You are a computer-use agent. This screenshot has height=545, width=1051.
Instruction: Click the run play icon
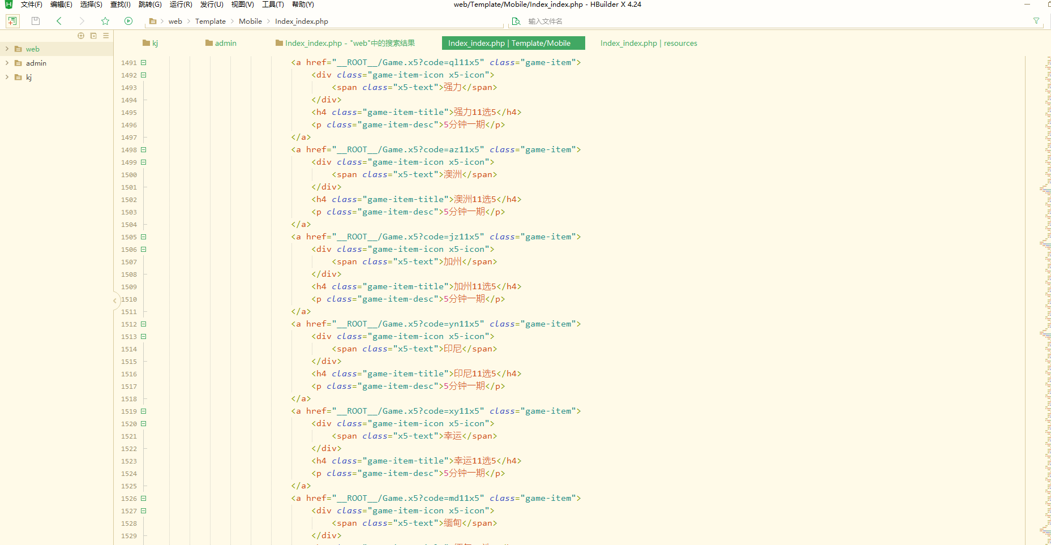(128, 21)
